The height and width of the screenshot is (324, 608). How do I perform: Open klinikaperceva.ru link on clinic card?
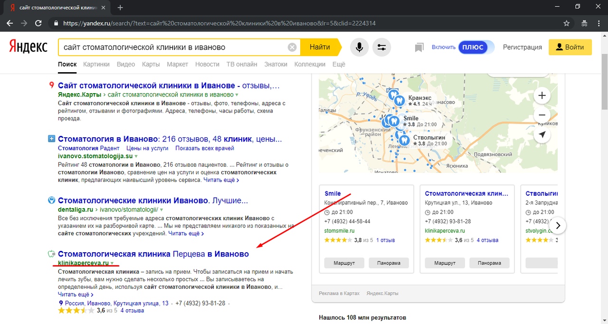pos(445,230)
